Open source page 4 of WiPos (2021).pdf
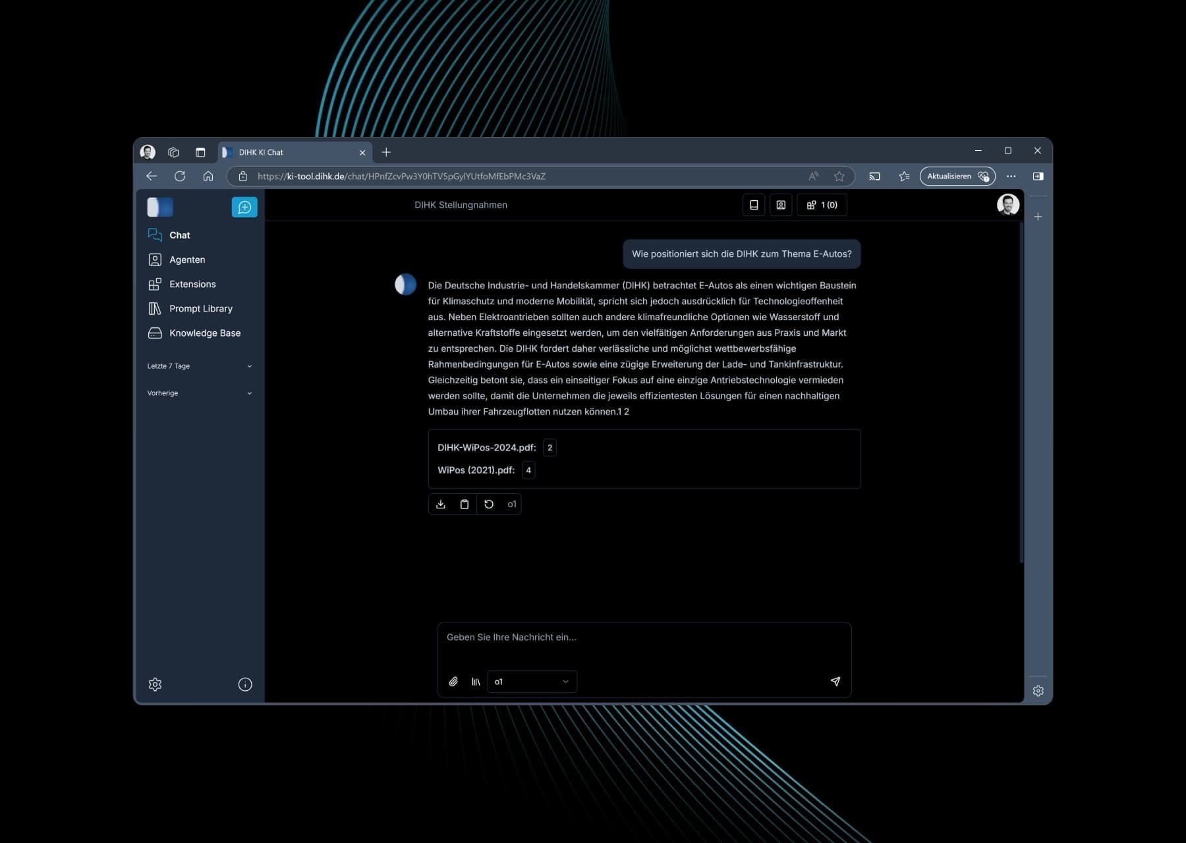Image resolution: width=1186 pixels, height=843 pixels. click(528, 470)
